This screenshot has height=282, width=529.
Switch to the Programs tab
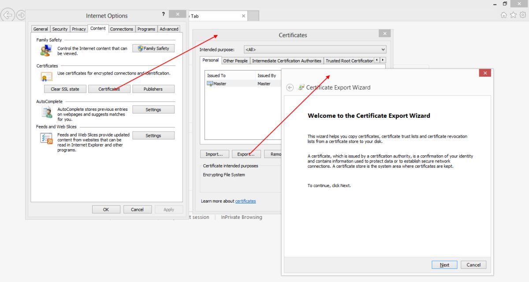point(146,29)
